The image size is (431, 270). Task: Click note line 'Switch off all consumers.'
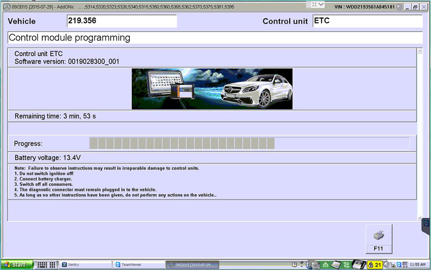click(x=44, y=184)
